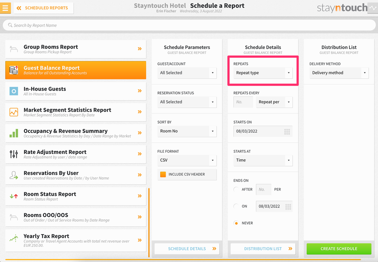Click the In-House Guests blue icon
The width and height of the screenshot is (378, 262).
[14, 91]
